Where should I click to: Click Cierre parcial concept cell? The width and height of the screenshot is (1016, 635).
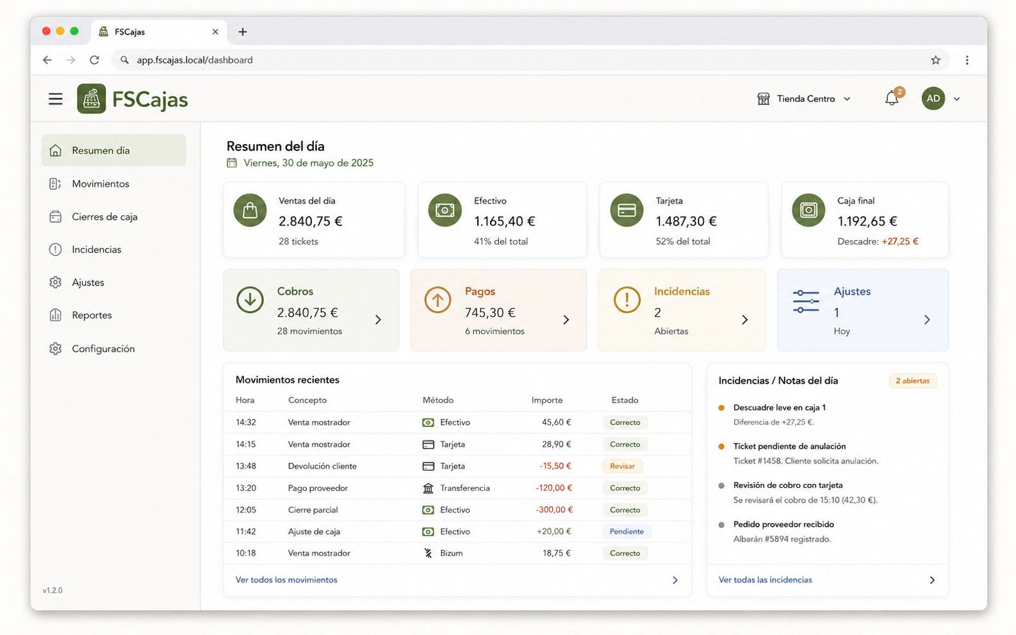click(313, 510)
